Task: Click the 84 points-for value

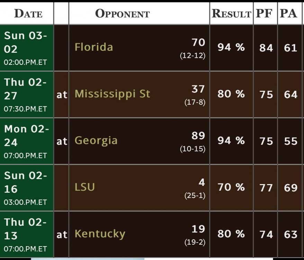Action: pyautogui.click(x=266, y=48)
